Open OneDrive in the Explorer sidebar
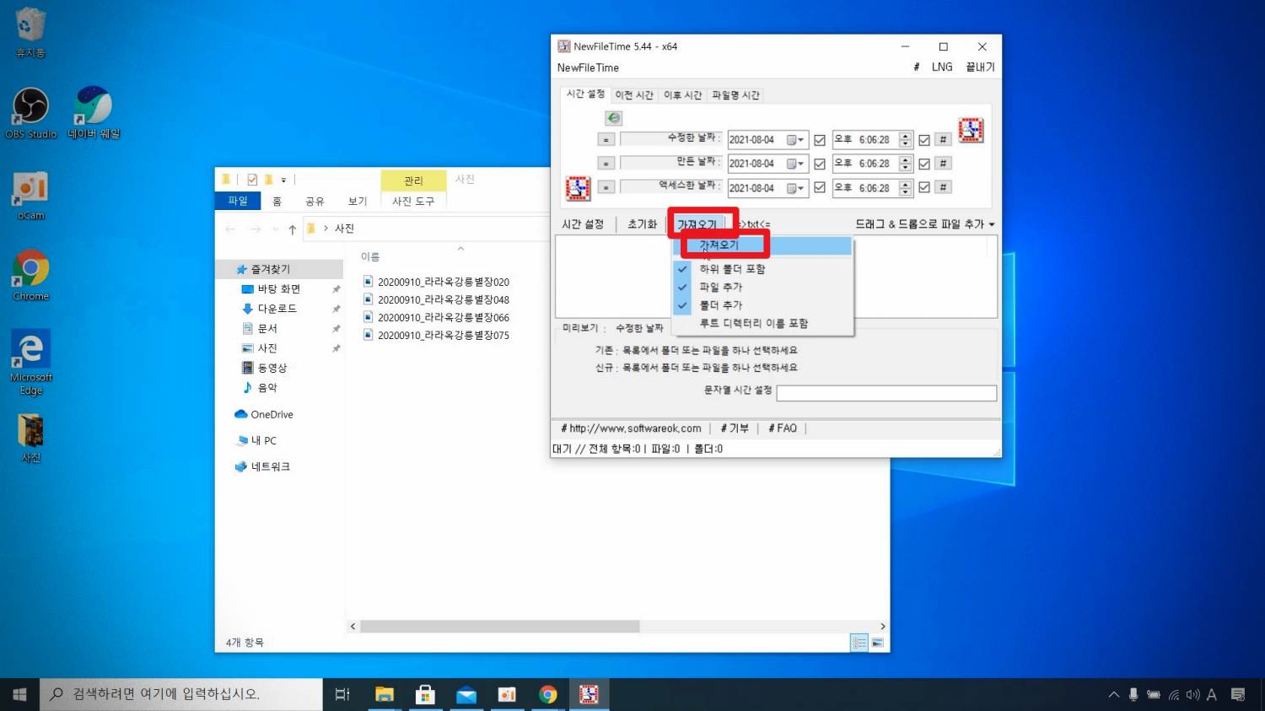Screen dimensions: 1265x711 (x=263, y=415)
